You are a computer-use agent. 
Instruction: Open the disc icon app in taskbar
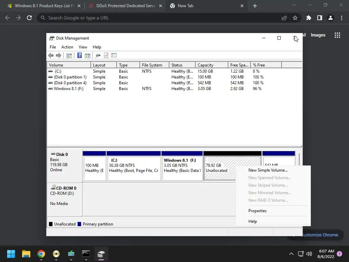coord(56,254)
